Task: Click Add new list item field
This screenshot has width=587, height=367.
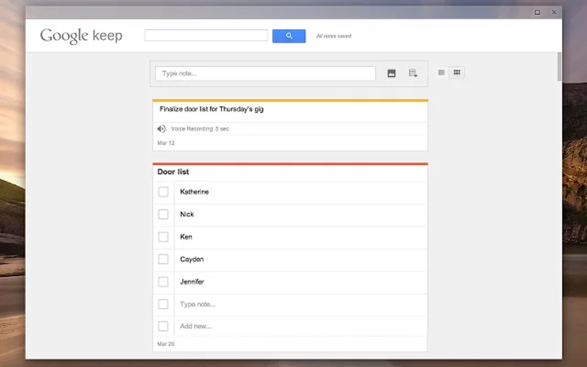Action: pos(196,326)
